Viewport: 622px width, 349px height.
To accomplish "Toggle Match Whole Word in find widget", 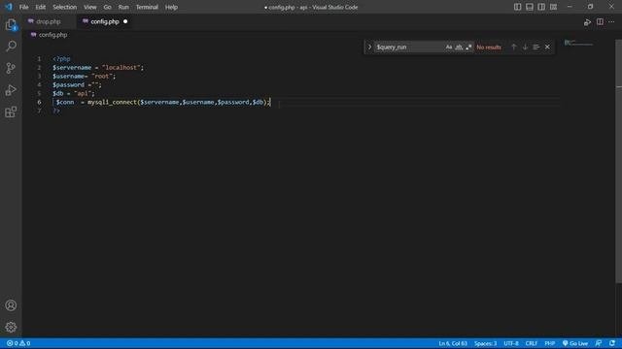I will 459,48.
